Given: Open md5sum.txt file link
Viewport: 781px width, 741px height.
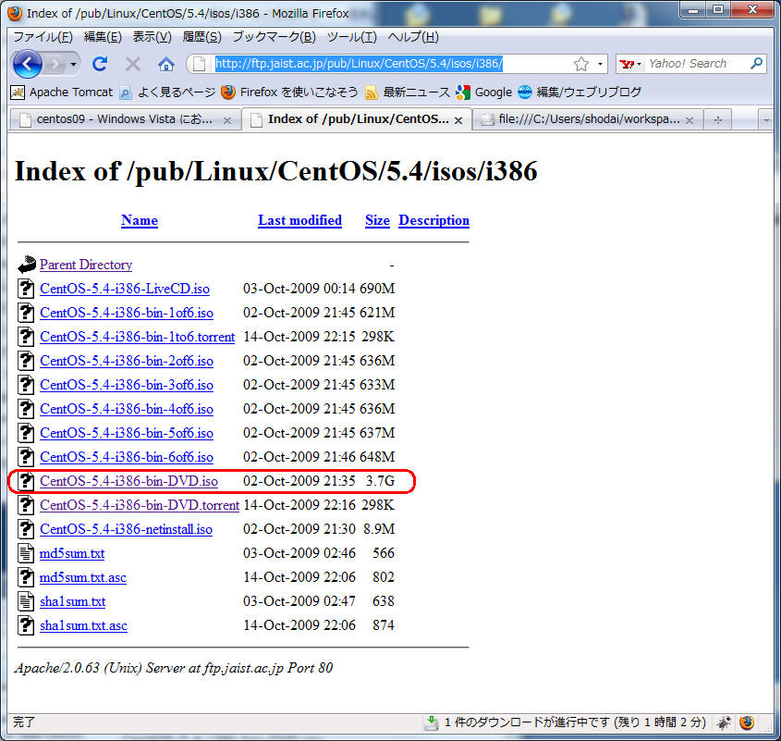Looking at the screenshot, I should pyautogui.click(x=72, y=553).
